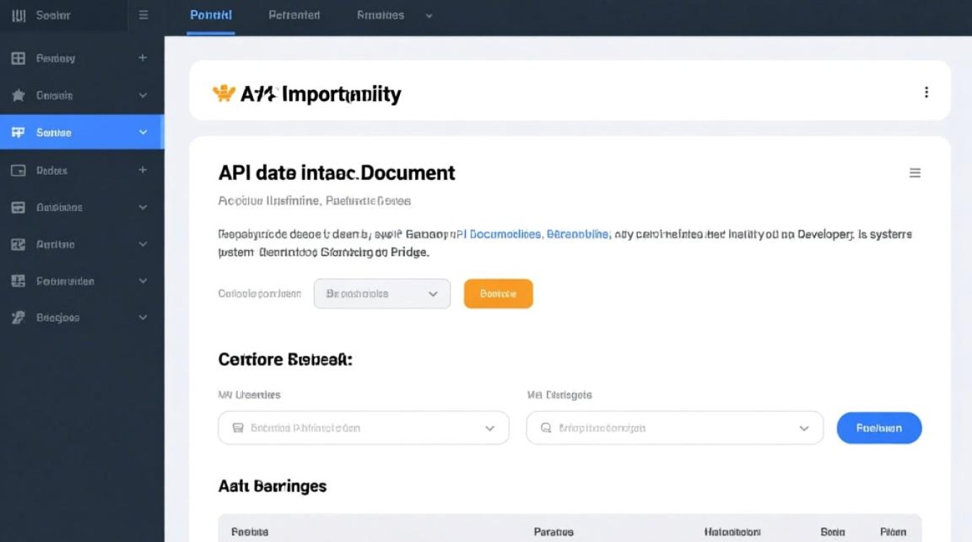Expand the highlighted blue sidebar item chevron
The image size is (972, 542).
(x=142, y=132)
